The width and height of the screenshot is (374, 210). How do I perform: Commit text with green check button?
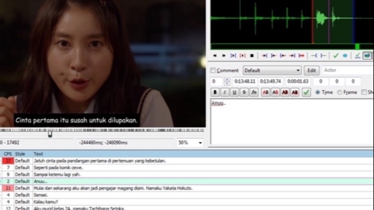click(306, 92)
